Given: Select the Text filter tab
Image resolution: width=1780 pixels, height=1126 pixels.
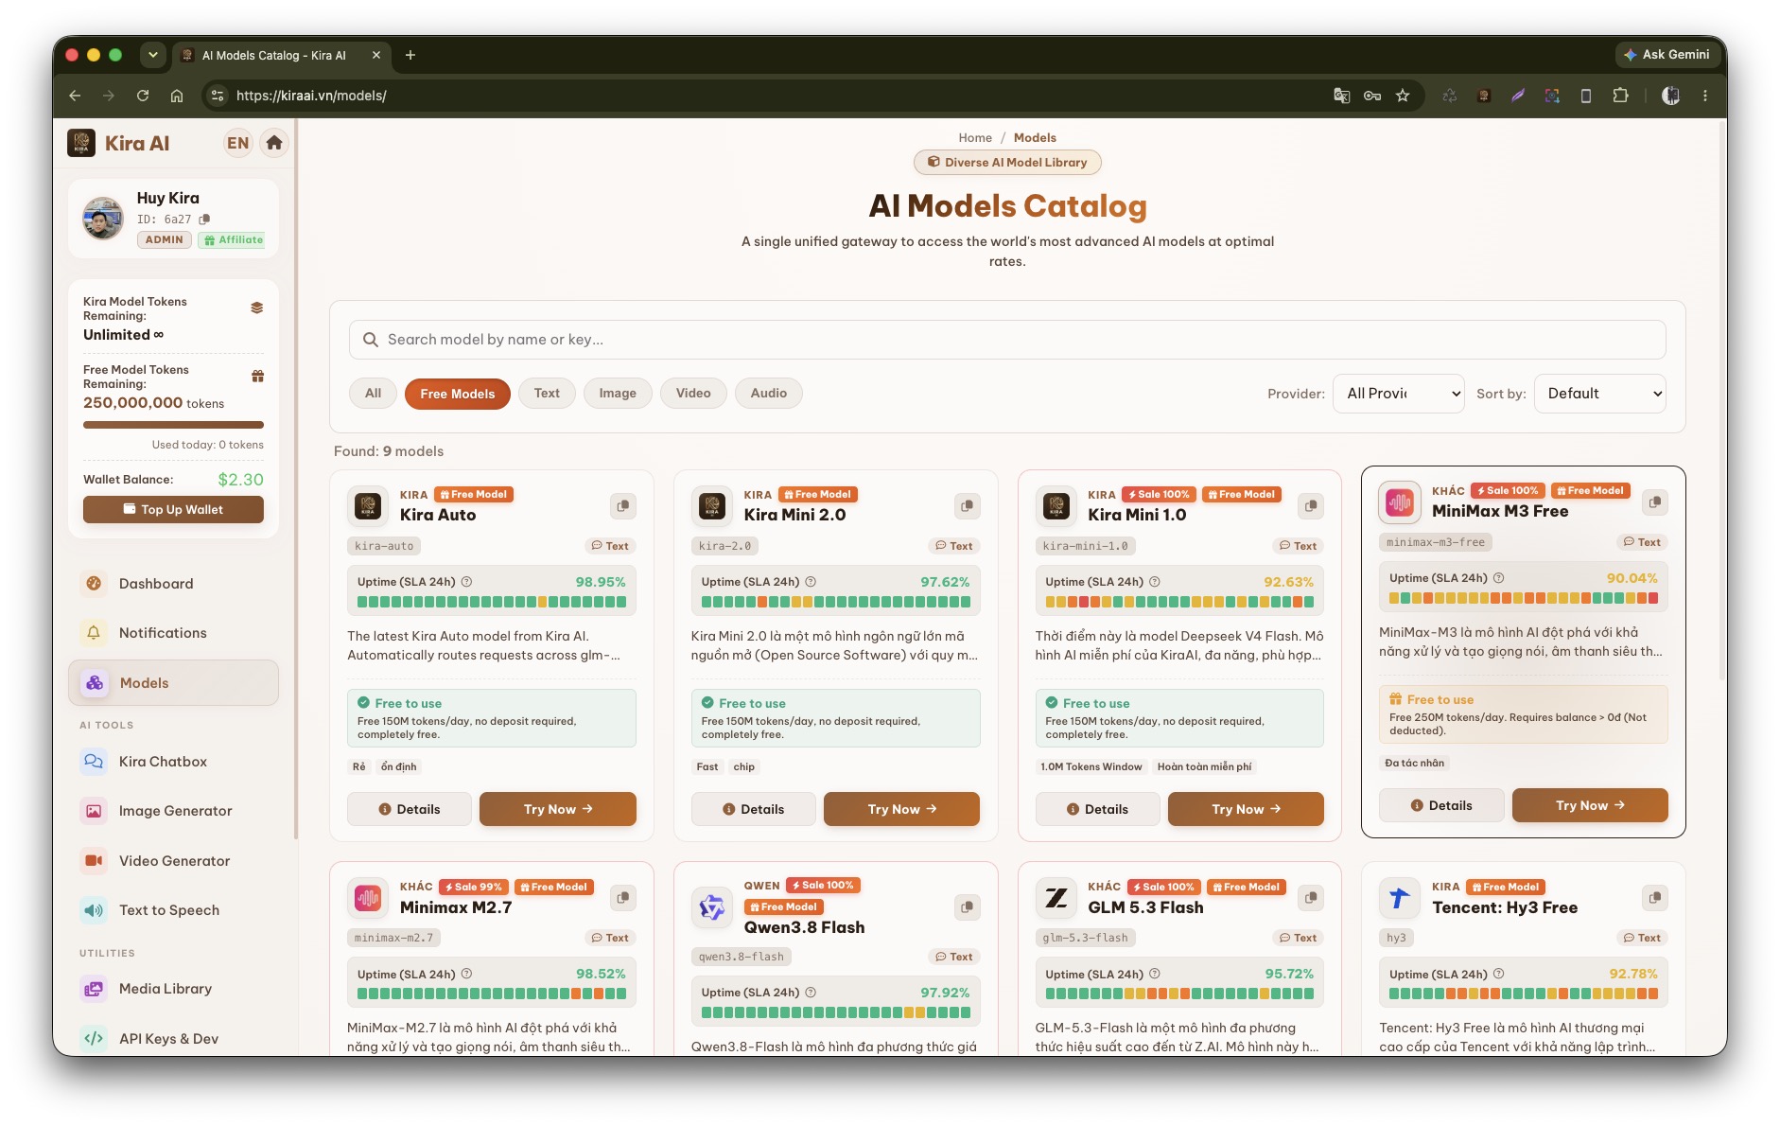Looking at the screenshot, I should tap(547, 394).
